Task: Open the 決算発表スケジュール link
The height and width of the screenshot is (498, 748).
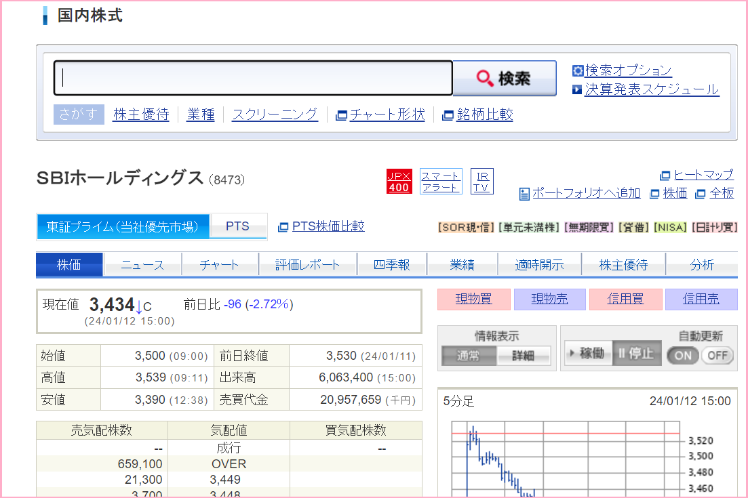Action: coord(652,89)
